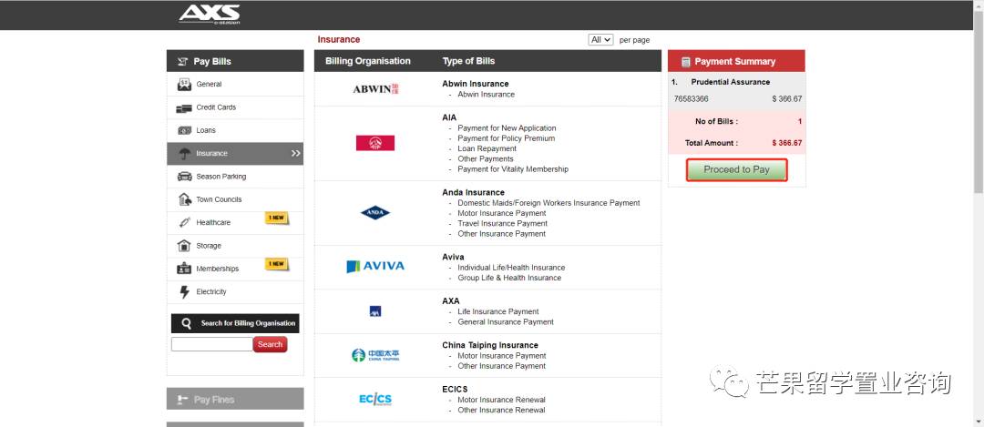
Task: Open the Loans menu item
Action: tap(206, 130)
